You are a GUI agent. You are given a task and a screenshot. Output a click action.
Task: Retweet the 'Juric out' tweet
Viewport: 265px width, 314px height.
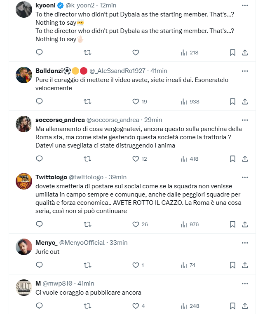tap(87, 265)
